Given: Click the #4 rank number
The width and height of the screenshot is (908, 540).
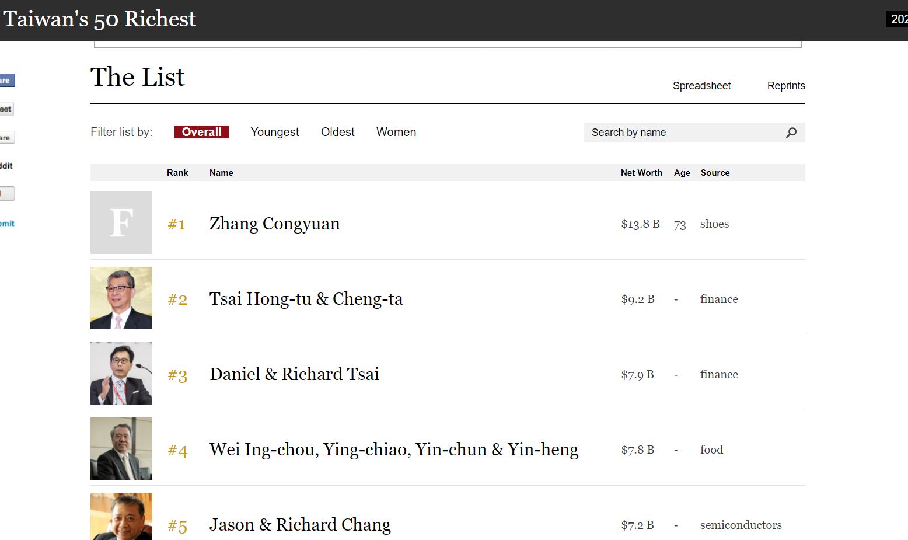Looking at the screenshot, I should point(177,450).
